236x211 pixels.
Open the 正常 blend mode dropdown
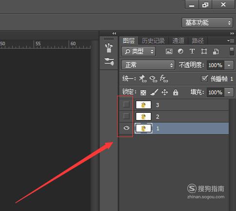(x=148, y=65)
